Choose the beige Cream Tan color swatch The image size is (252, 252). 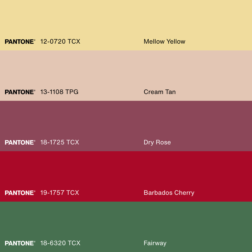coord(126,71)
